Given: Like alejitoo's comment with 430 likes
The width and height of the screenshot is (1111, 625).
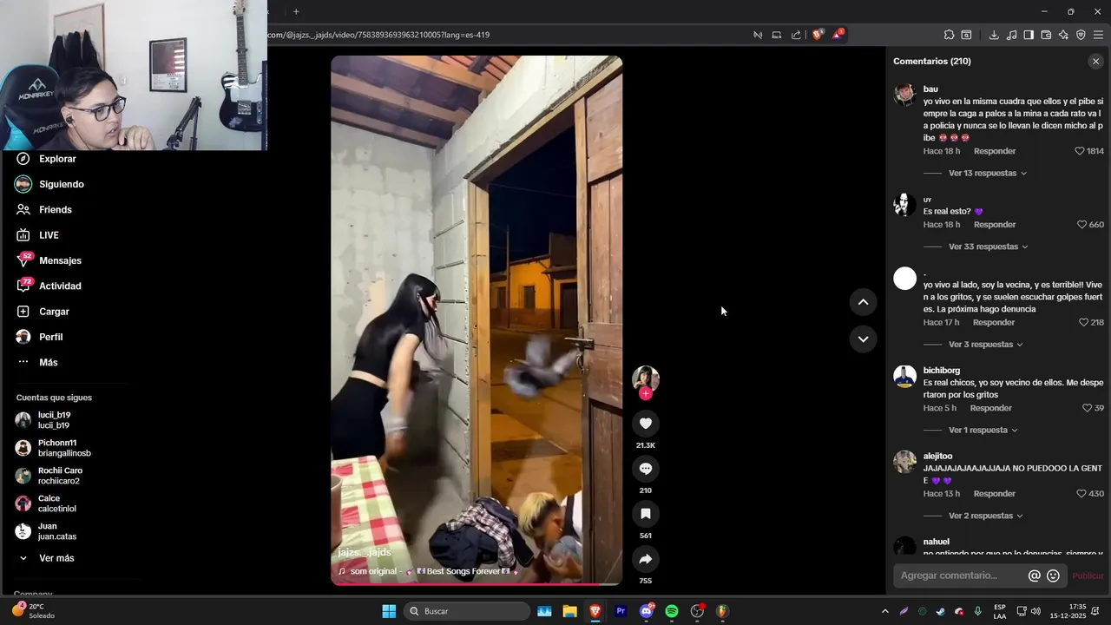Looking at the screenshot, I should (1081, 494).
